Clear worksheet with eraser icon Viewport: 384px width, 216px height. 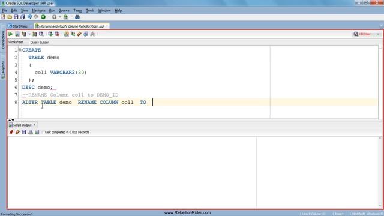point(79,34)
